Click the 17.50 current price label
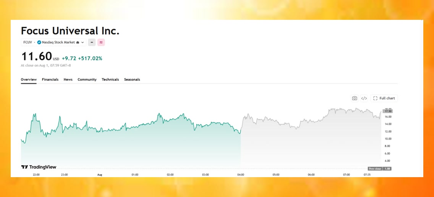The width and height of the screenshot is (434, 197). [388, 111]
